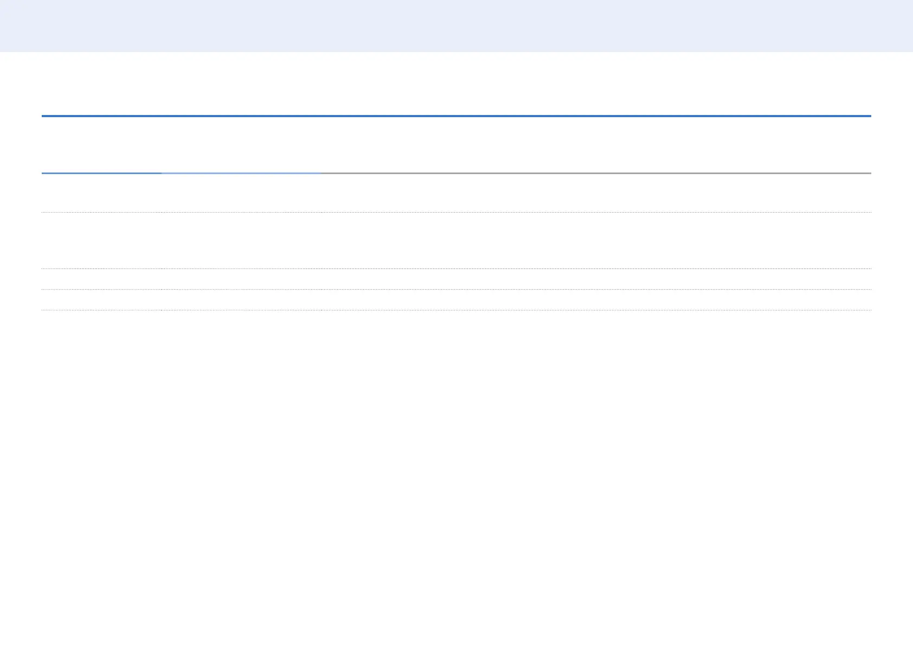Click first table row in first column
The height and width of the screenshot is (646, 913).
(101, 193)
